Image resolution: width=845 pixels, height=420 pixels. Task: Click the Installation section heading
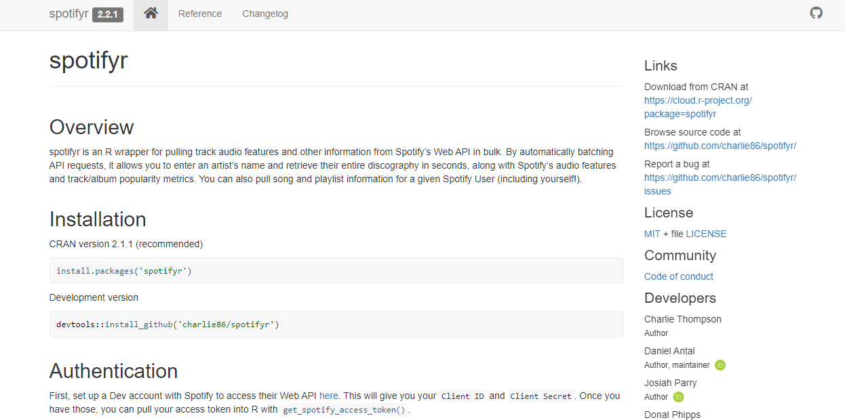pos(98,219)
